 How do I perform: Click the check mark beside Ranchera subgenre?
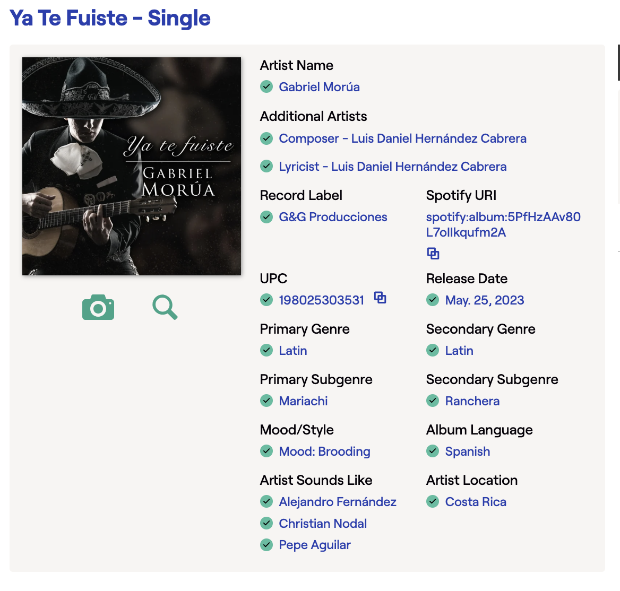433,401
